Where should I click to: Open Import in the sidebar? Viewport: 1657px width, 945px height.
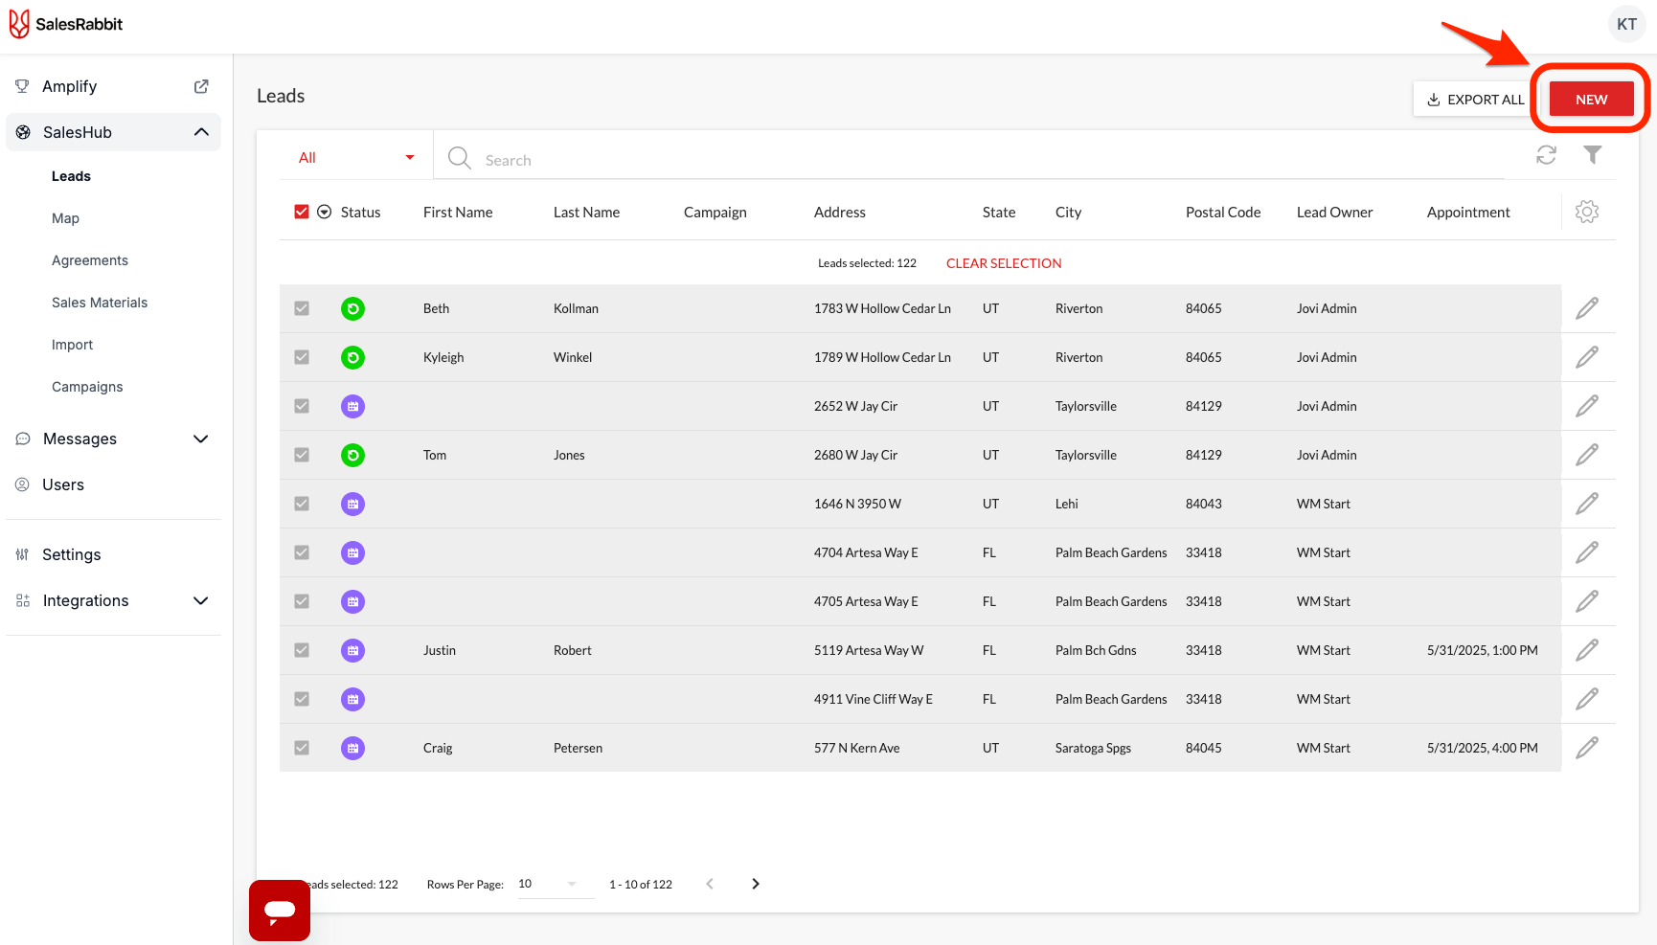click(x=72, y=345)
